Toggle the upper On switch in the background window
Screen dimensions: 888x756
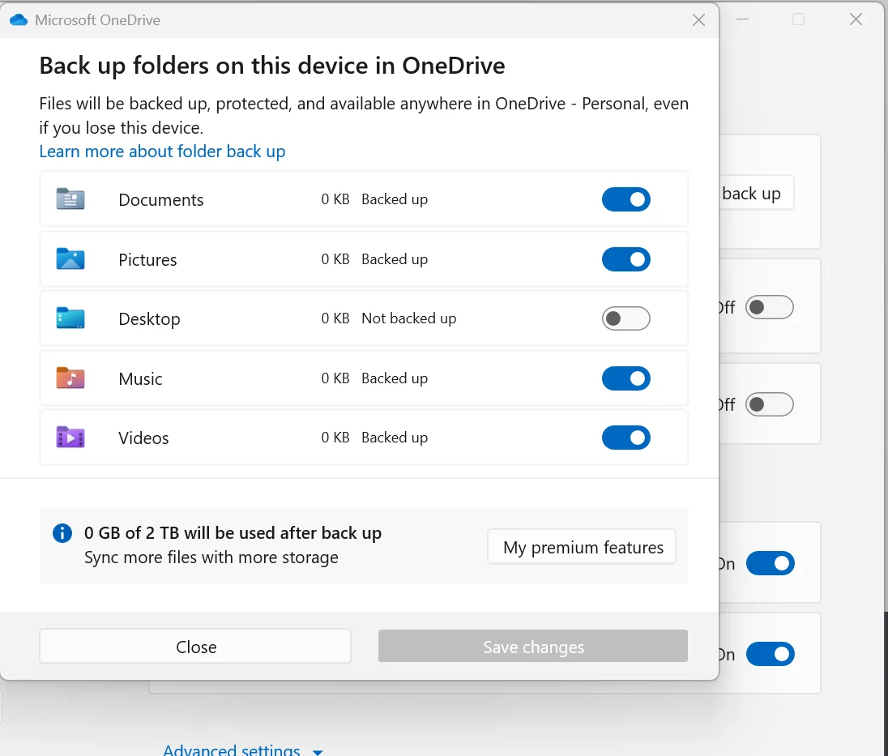click(x=771, y=563)
